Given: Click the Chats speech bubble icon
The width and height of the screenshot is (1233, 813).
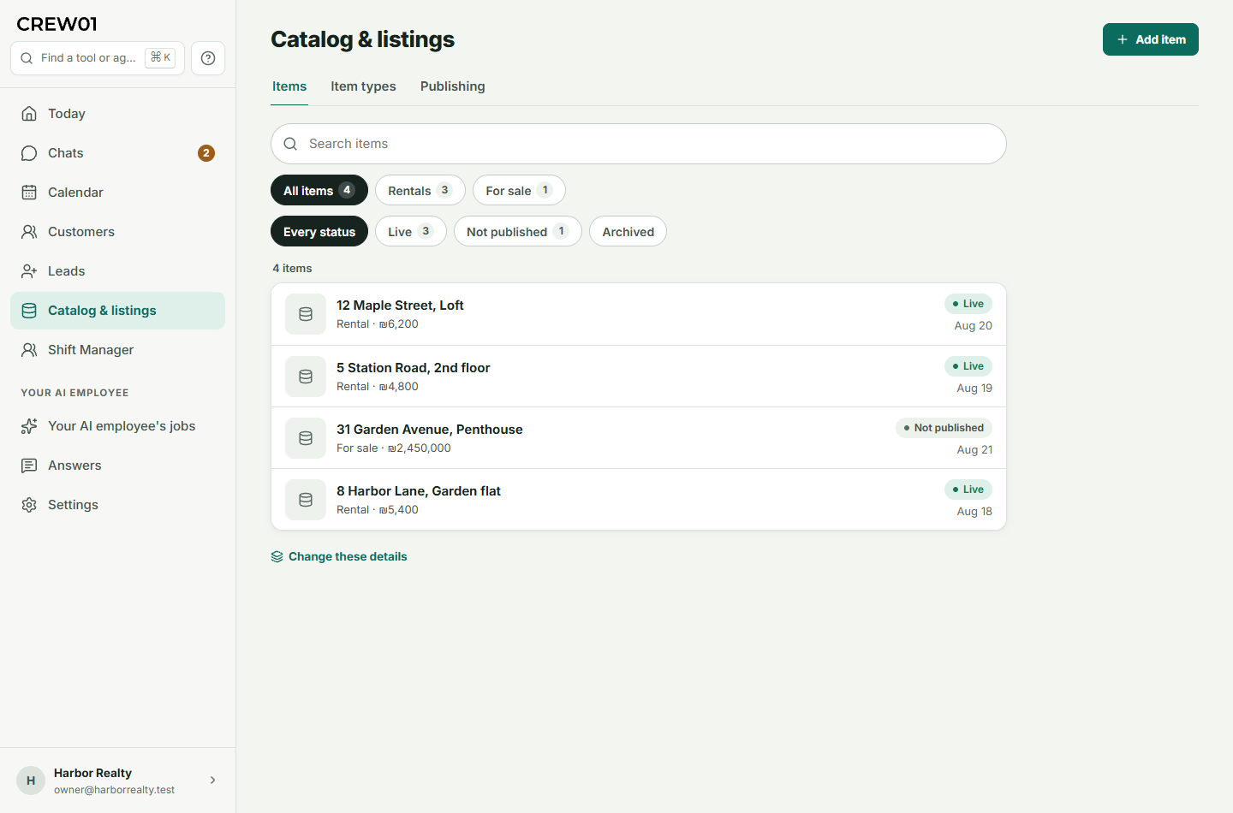Looking at the screenshot, I should (x=29, y=153).
